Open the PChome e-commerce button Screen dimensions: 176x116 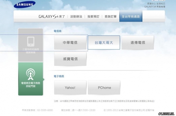coord(104,87)
